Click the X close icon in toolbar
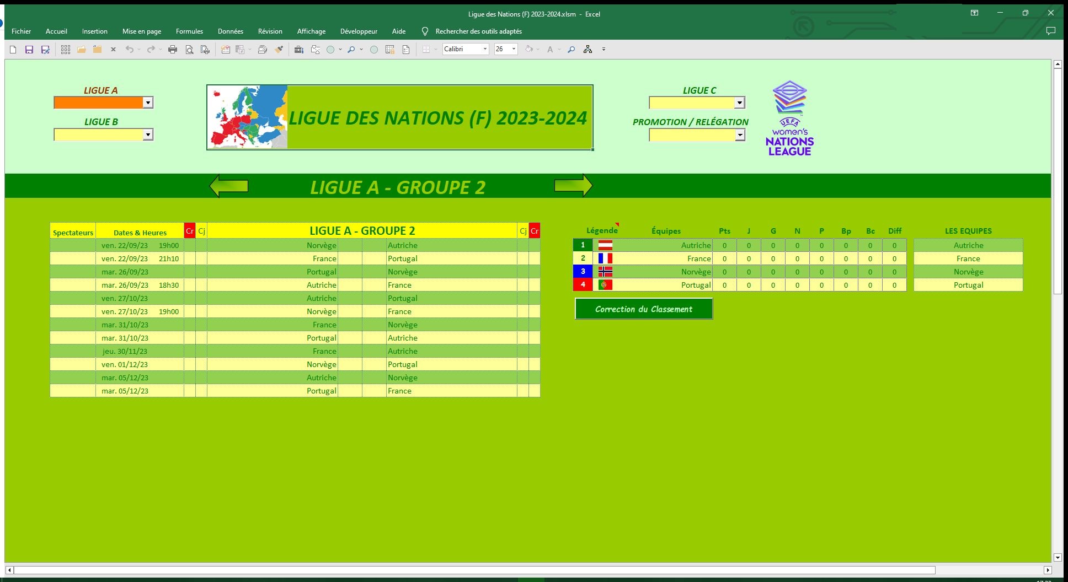Screen dimensions: 1068x582 click(x=113, y=50)
